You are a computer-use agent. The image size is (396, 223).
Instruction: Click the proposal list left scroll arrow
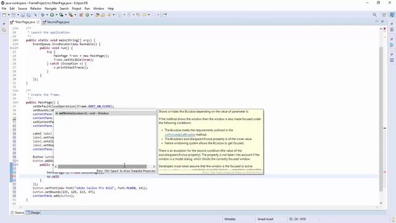(56, 167)
